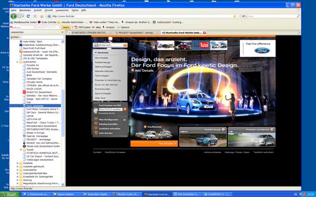
Task: Click Erste Schritte bookmark
Action: point(47,22)
